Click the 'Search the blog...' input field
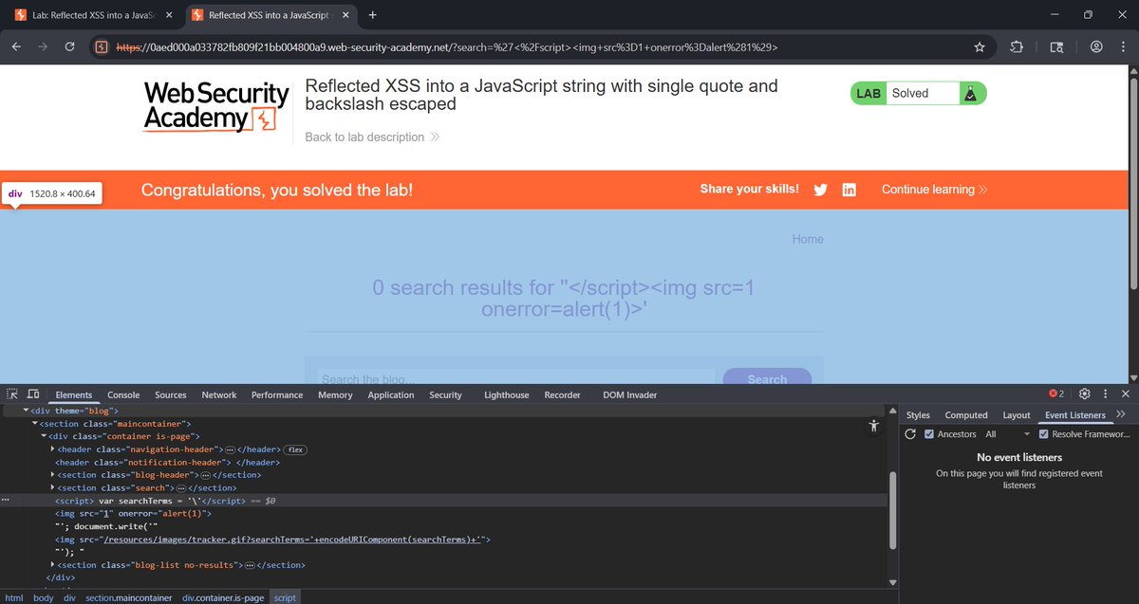 point(516,376)
